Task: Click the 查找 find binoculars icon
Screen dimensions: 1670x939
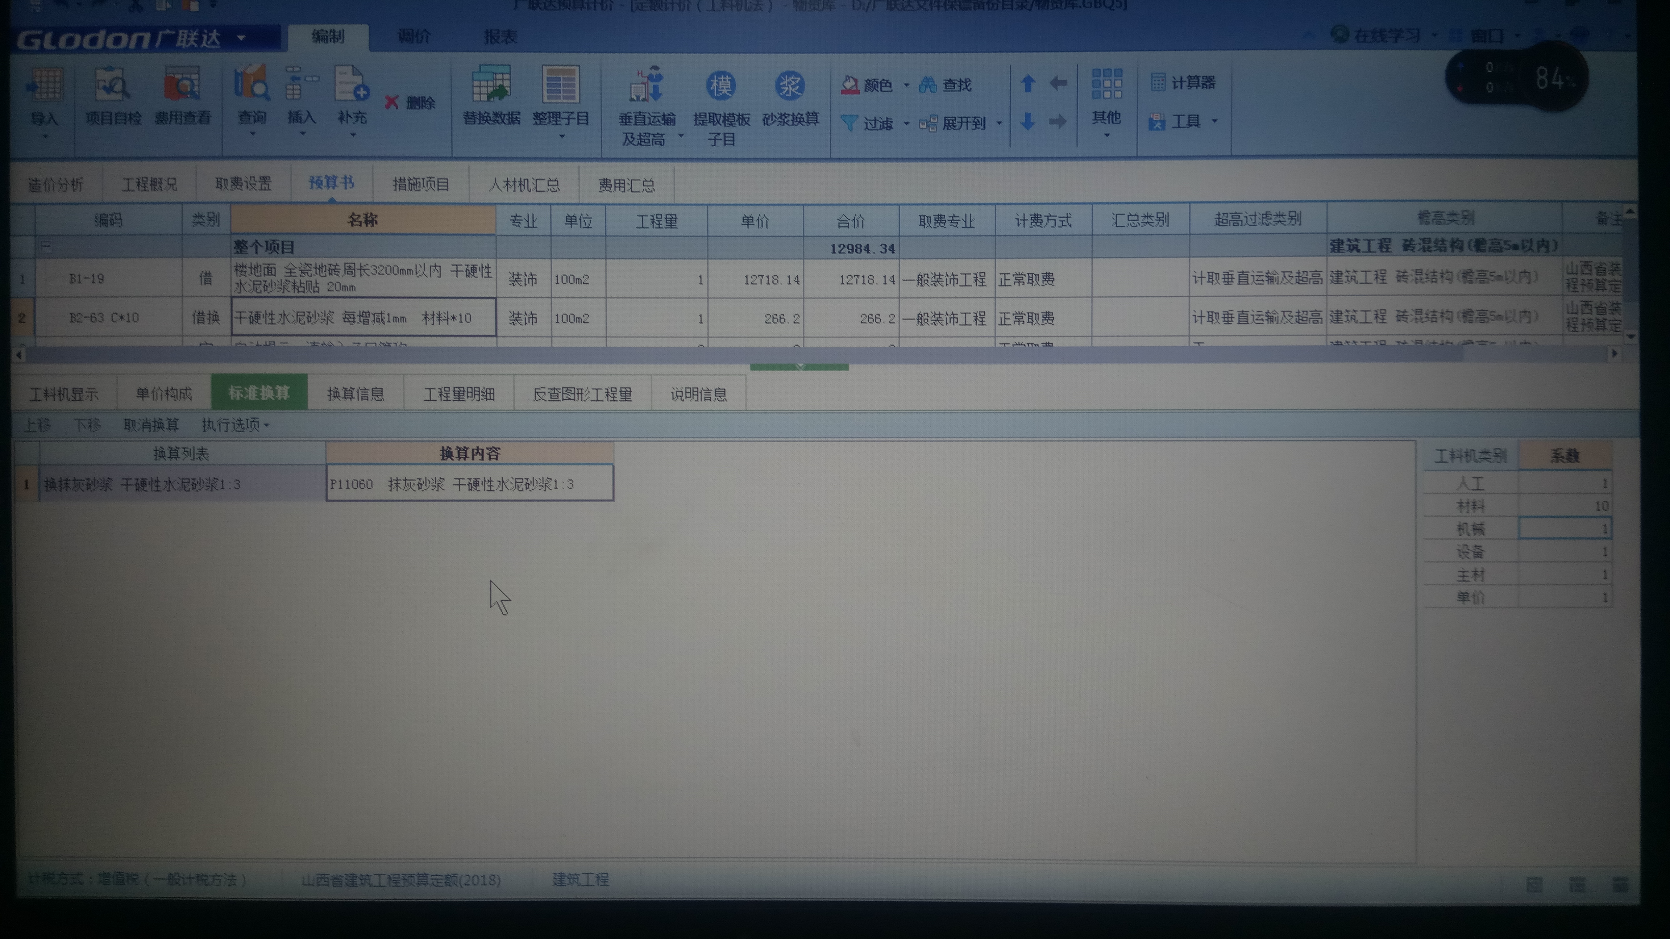Action: 928,85
